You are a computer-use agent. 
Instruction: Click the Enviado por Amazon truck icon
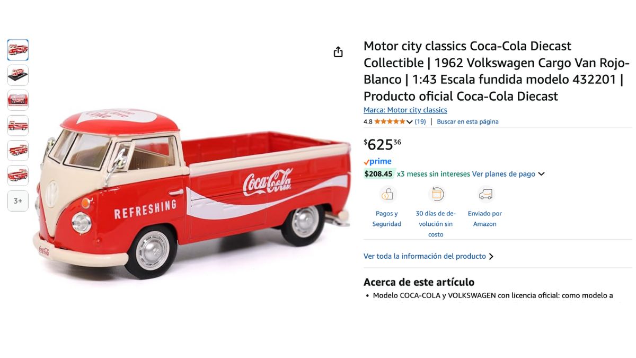click(485, 195)
